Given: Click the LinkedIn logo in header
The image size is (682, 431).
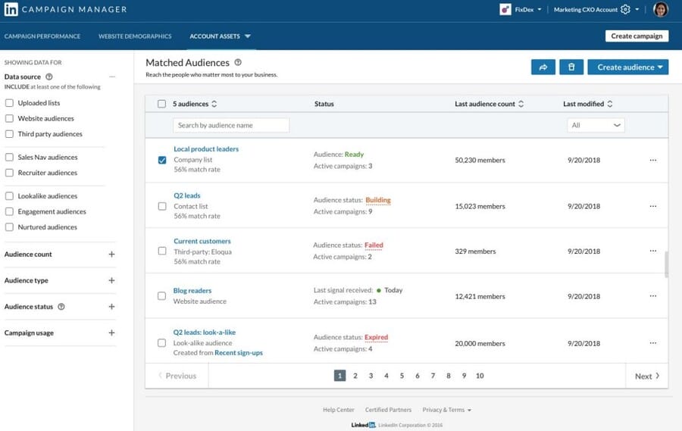Looking at the screenshot, I should [11, 10].
